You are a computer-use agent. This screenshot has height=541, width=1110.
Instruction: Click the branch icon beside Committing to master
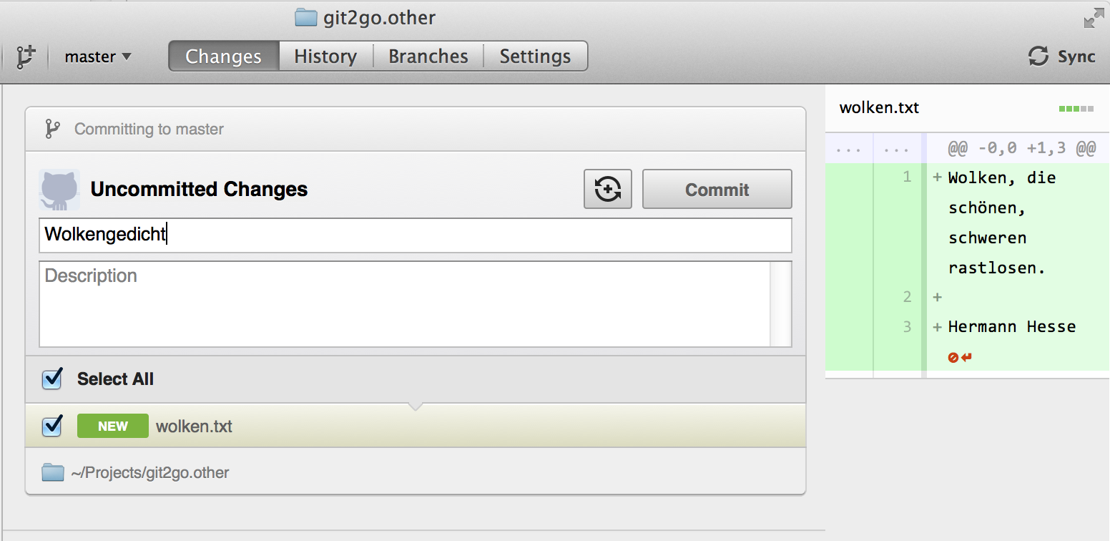pos(52,129)
